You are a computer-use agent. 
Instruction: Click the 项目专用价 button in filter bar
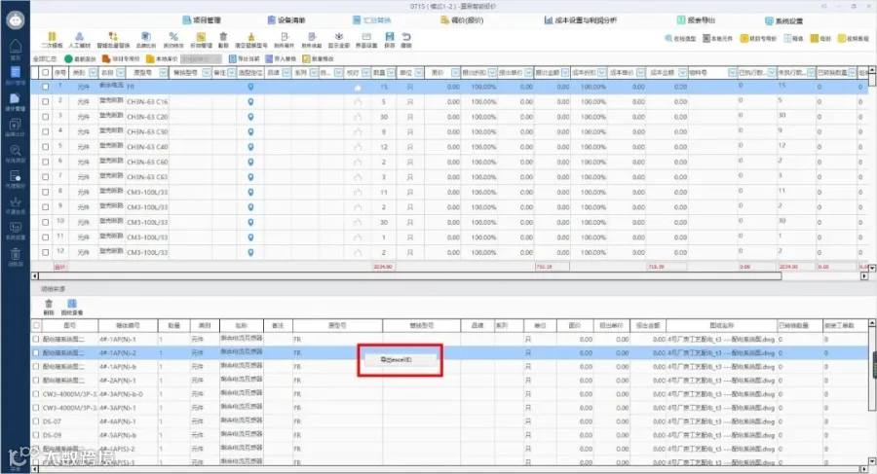121,58
